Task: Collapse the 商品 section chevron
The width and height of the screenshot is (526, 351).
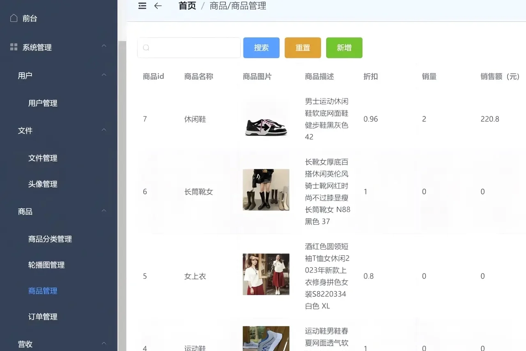Action: [104, 210]
